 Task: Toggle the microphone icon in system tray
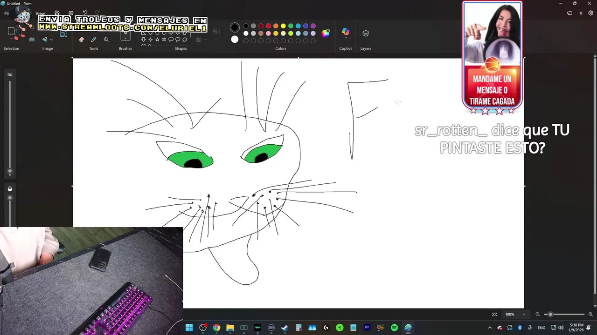pyautogui.click(x=530, y=328)
